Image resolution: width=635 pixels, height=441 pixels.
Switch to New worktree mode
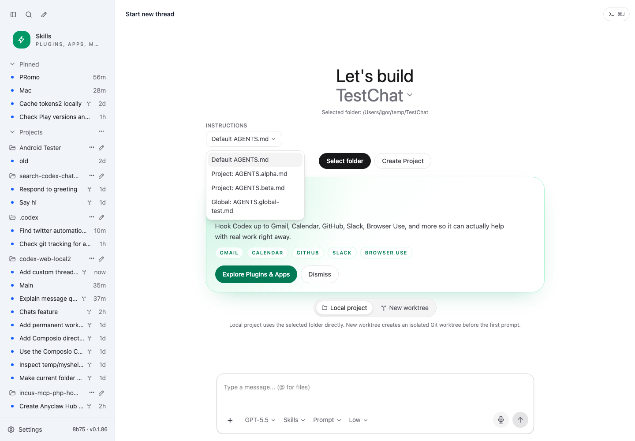click(405, 308)
